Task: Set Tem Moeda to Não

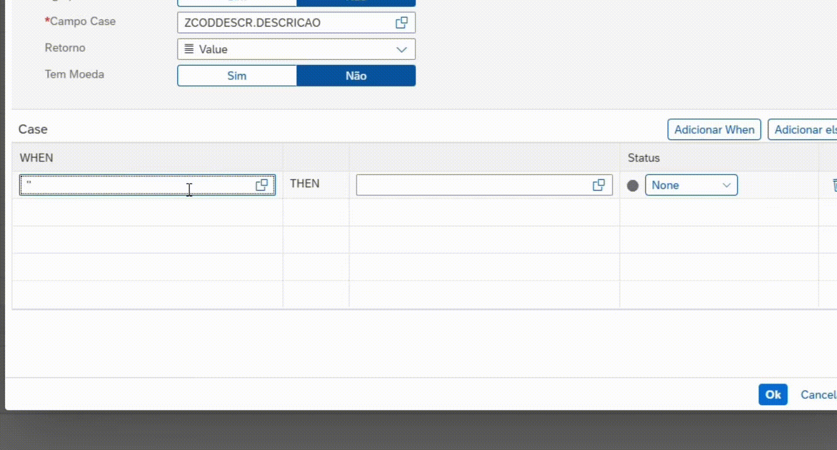Action: 356,76
